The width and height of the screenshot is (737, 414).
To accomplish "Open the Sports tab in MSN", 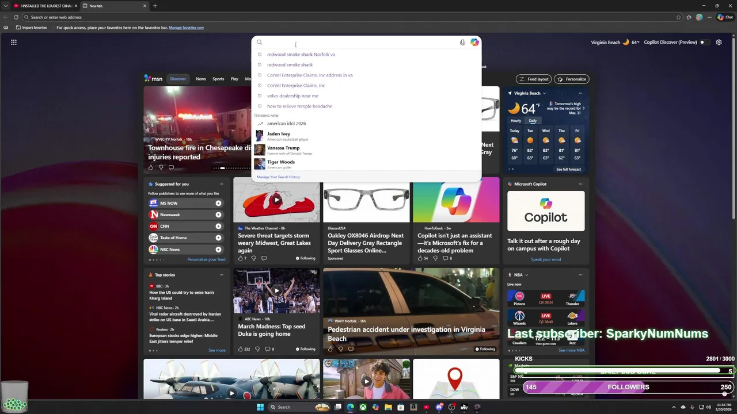I will point(218,79).
